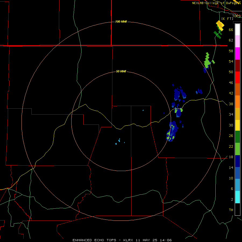Click the light blue 10 legend band
The image size is (242, 242).
[x=237, y=185]
